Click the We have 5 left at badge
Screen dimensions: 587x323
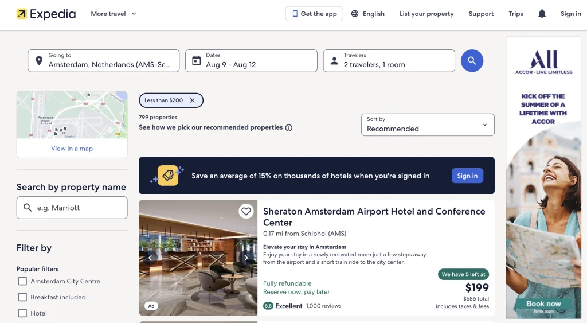coord(463,274)
